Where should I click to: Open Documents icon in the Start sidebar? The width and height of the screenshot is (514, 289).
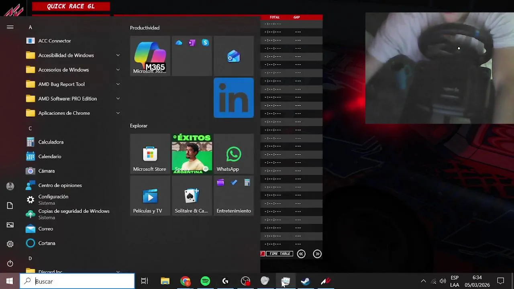point(10,206)
